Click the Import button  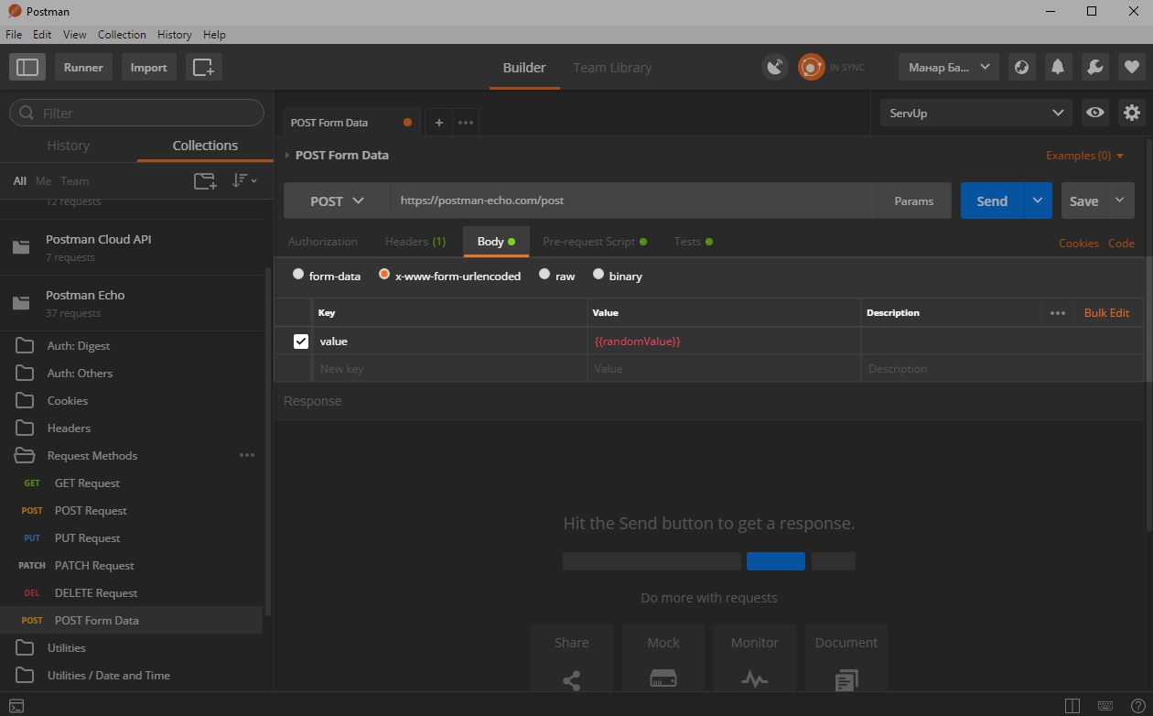[x=148, y=67]
